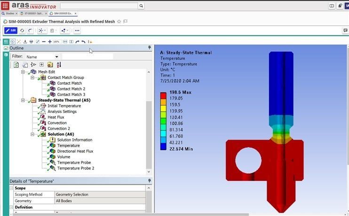Click the teal viewer mode icon

(x=6, y=41)
